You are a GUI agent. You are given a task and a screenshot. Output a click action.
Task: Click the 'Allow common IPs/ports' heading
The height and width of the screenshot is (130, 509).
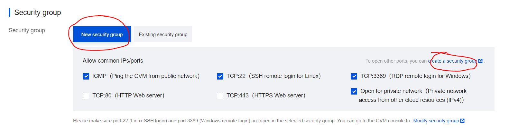click(x=113, y=61)
